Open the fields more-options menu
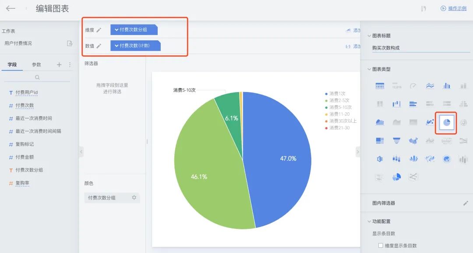473x253 pixels. click(70, 64)
